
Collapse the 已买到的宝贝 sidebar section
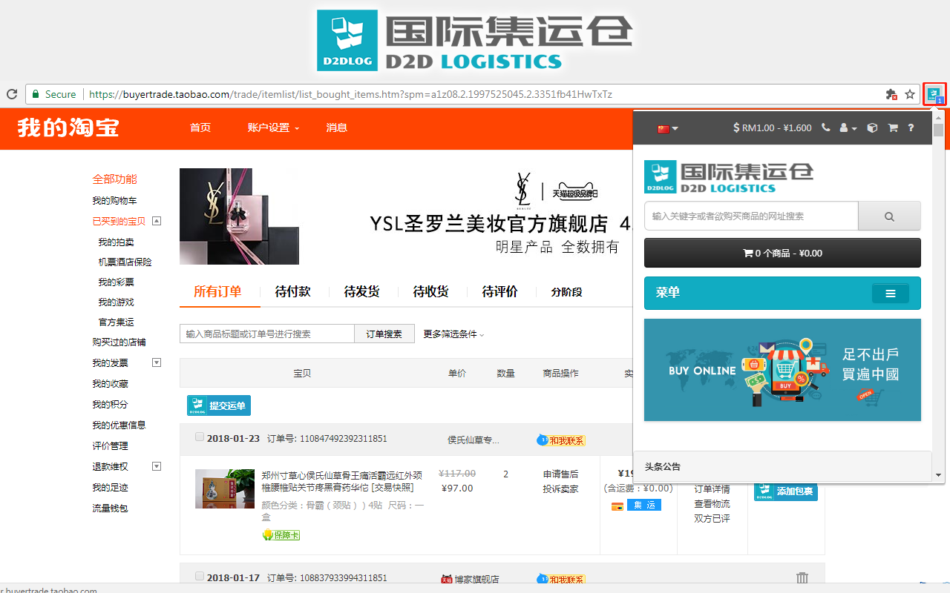coord(157,221)
